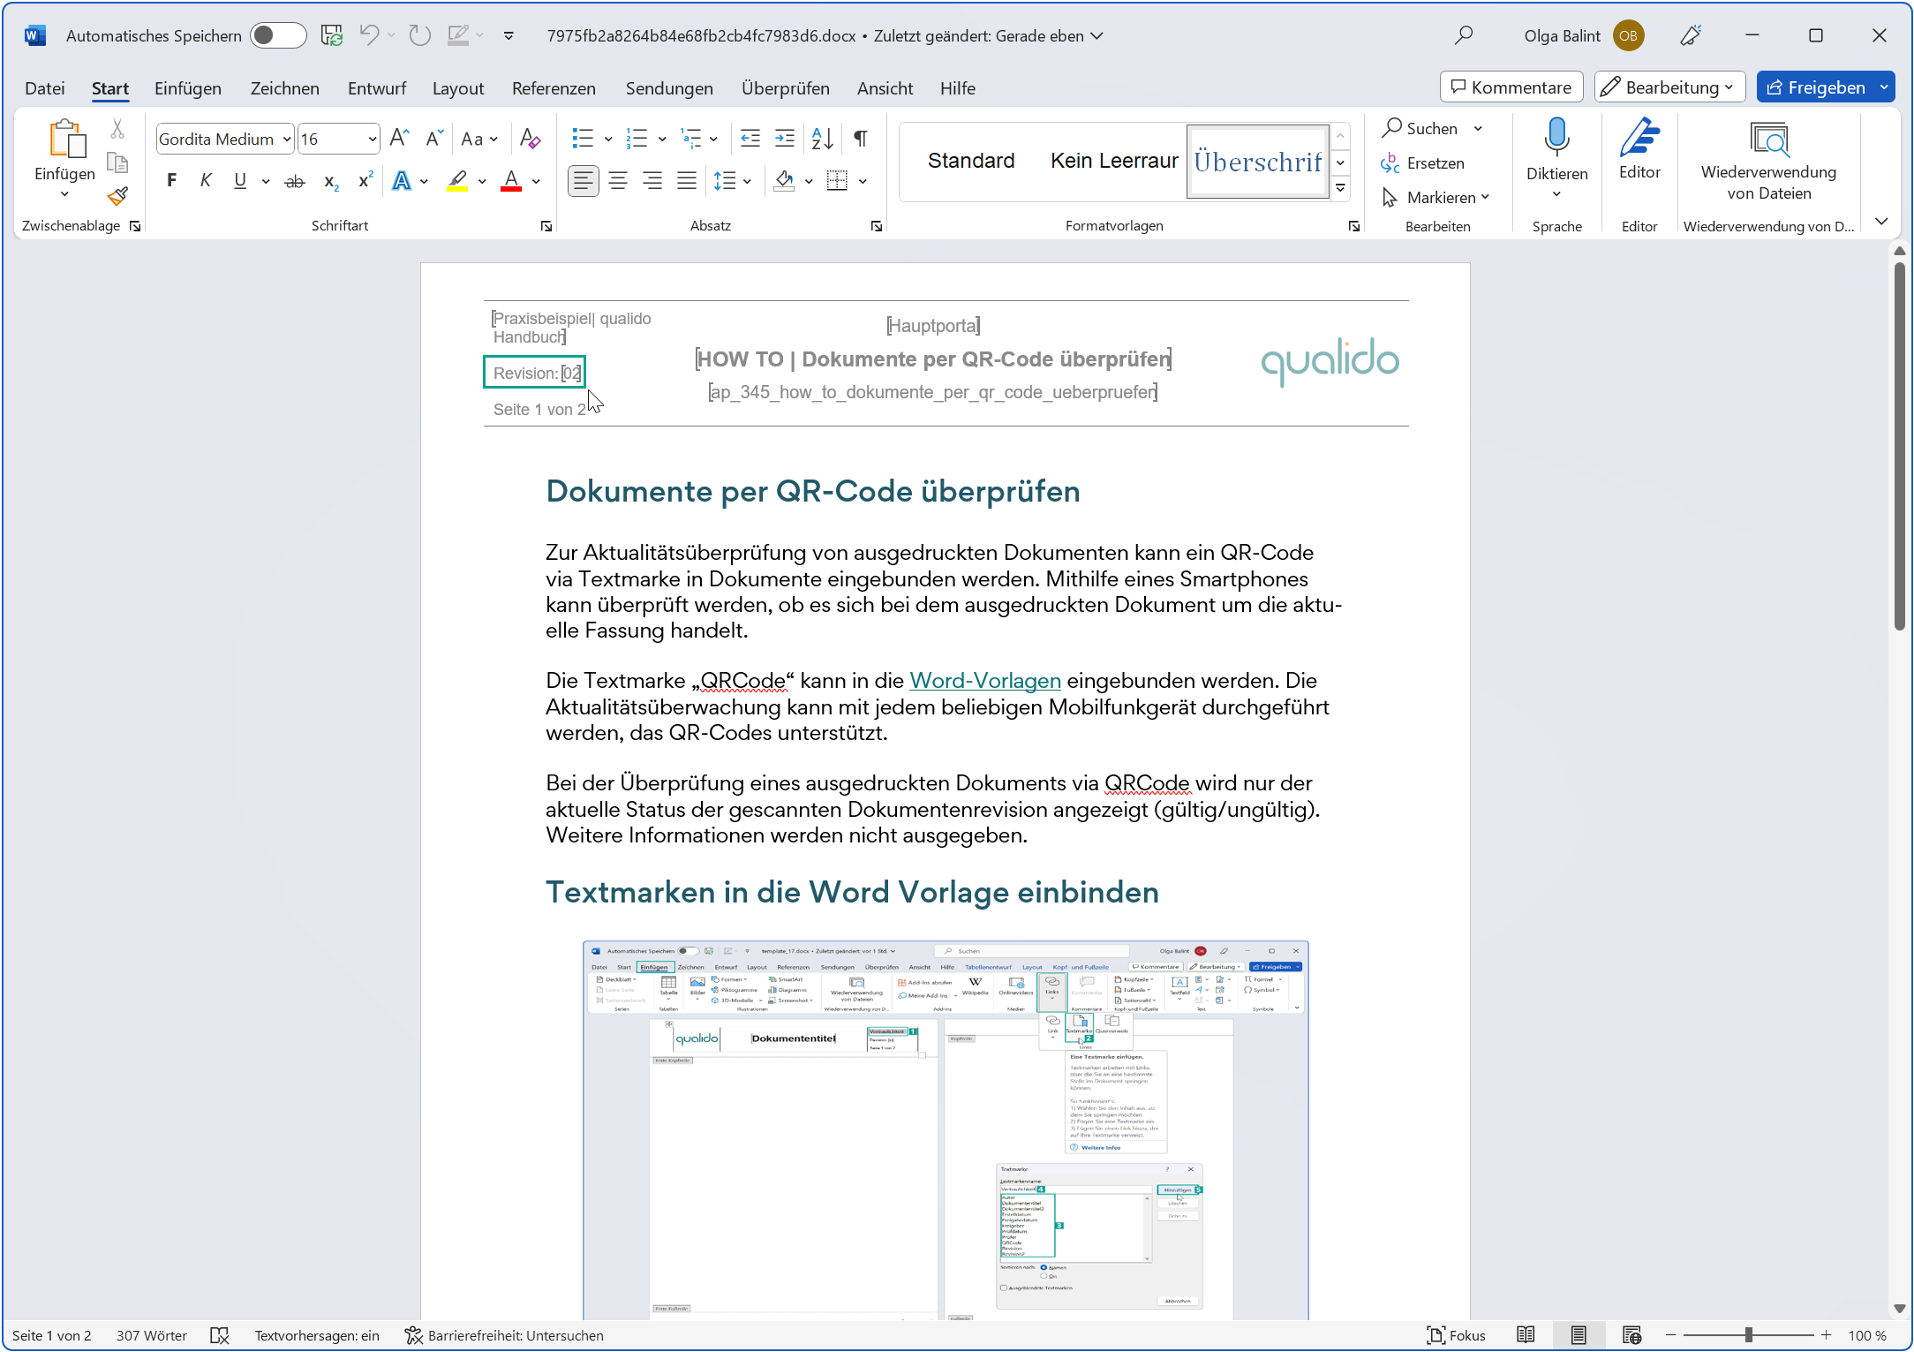Click the Ersetzen button
1914x1352 pixels.
click(x=1422, y=163)
